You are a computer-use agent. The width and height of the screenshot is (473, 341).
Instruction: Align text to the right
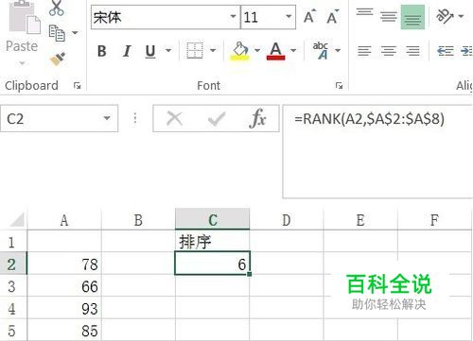(412, 51)
